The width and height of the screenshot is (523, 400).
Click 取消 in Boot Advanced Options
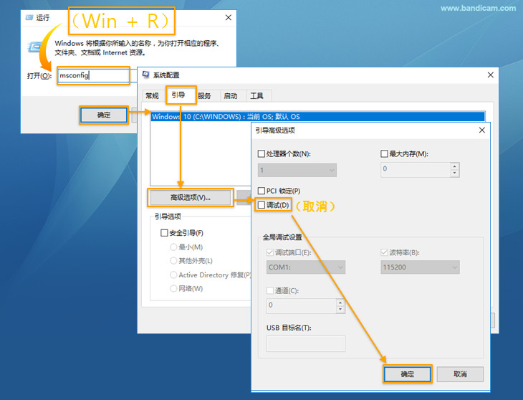click(x=460, y=374)
